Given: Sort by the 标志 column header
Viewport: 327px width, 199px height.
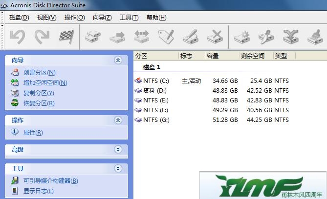Looking at the screenshot, I should 192,56.
